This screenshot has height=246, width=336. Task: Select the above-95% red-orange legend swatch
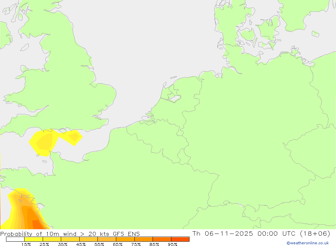(x=180, y=239)
